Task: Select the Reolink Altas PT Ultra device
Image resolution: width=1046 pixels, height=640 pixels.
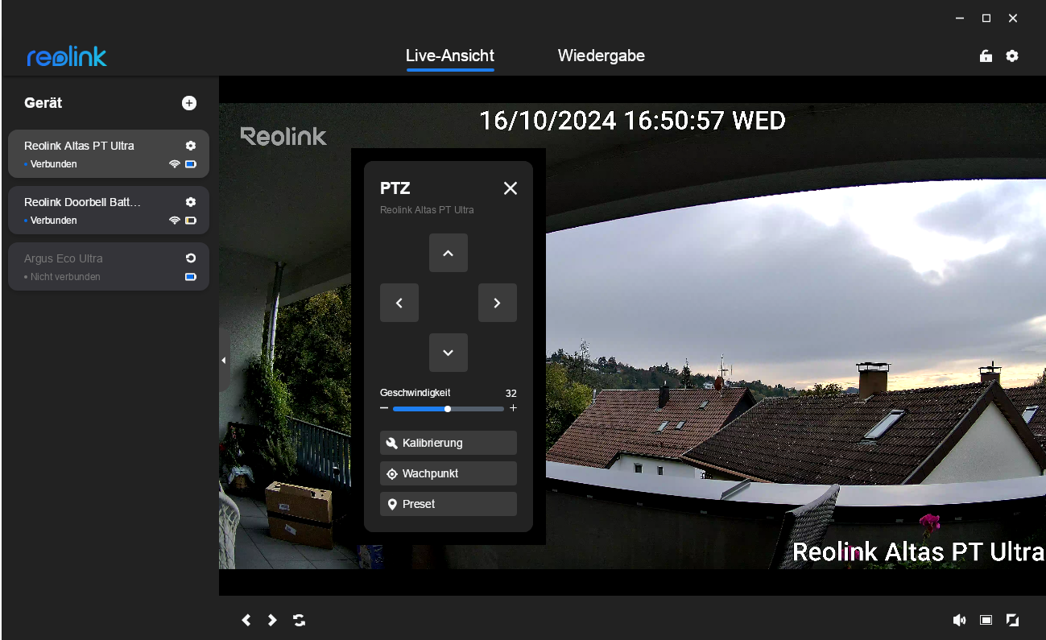Action: (x=109, y=154)
